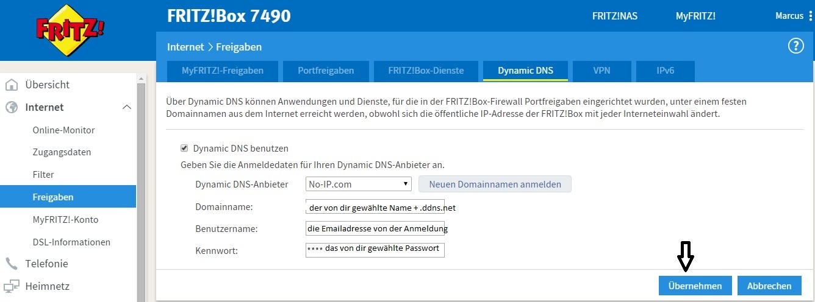
Task: Click the Kennwort input field
Action: [x=375, y=250]
